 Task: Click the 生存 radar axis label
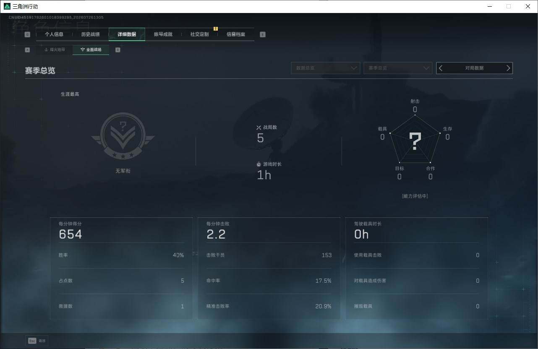tap(447, 129)
